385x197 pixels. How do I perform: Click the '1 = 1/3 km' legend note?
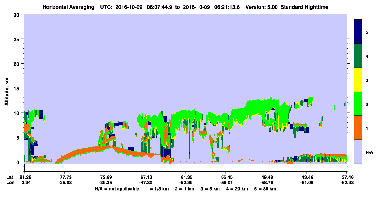pos(158,189)
